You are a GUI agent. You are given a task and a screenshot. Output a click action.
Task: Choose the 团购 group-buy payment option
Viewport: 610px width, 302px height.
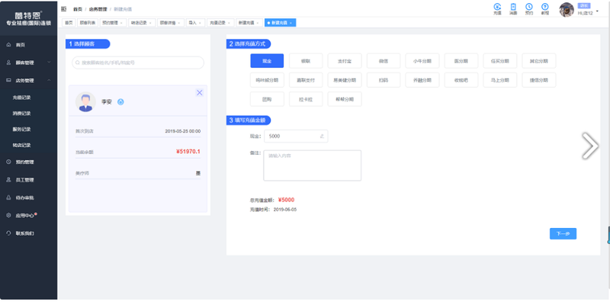[267, 99]
